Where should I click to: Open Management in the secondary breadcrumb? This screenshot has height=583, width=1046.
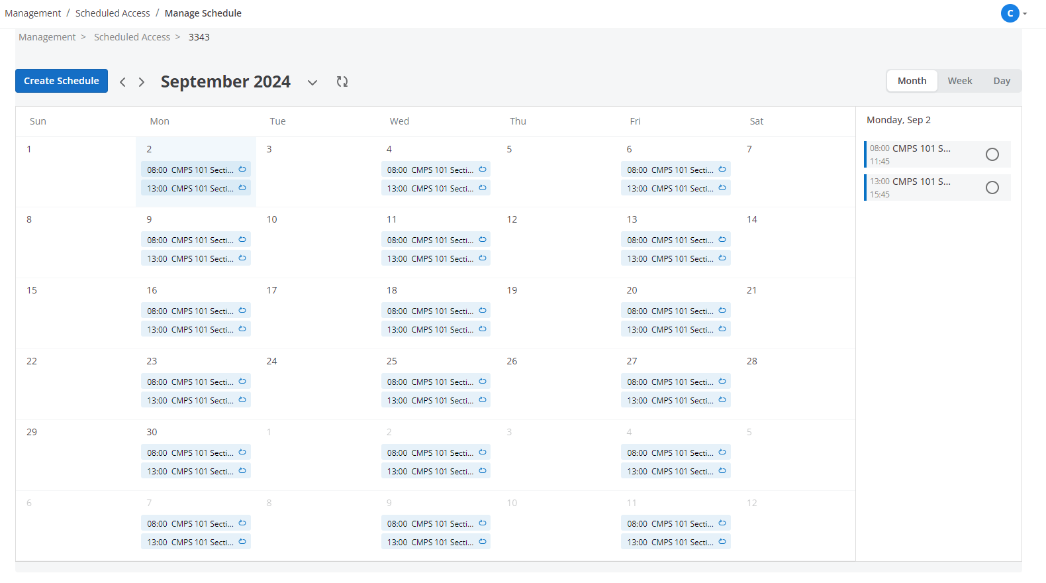47,37
